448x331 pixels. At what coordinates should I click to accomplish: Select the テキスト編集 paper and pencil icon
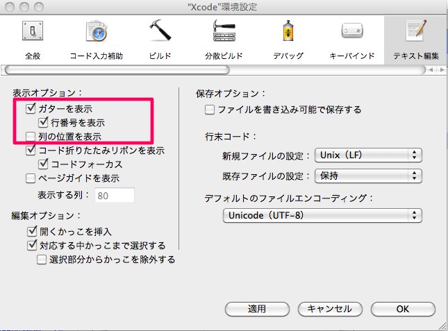click(x=416, y=30)
